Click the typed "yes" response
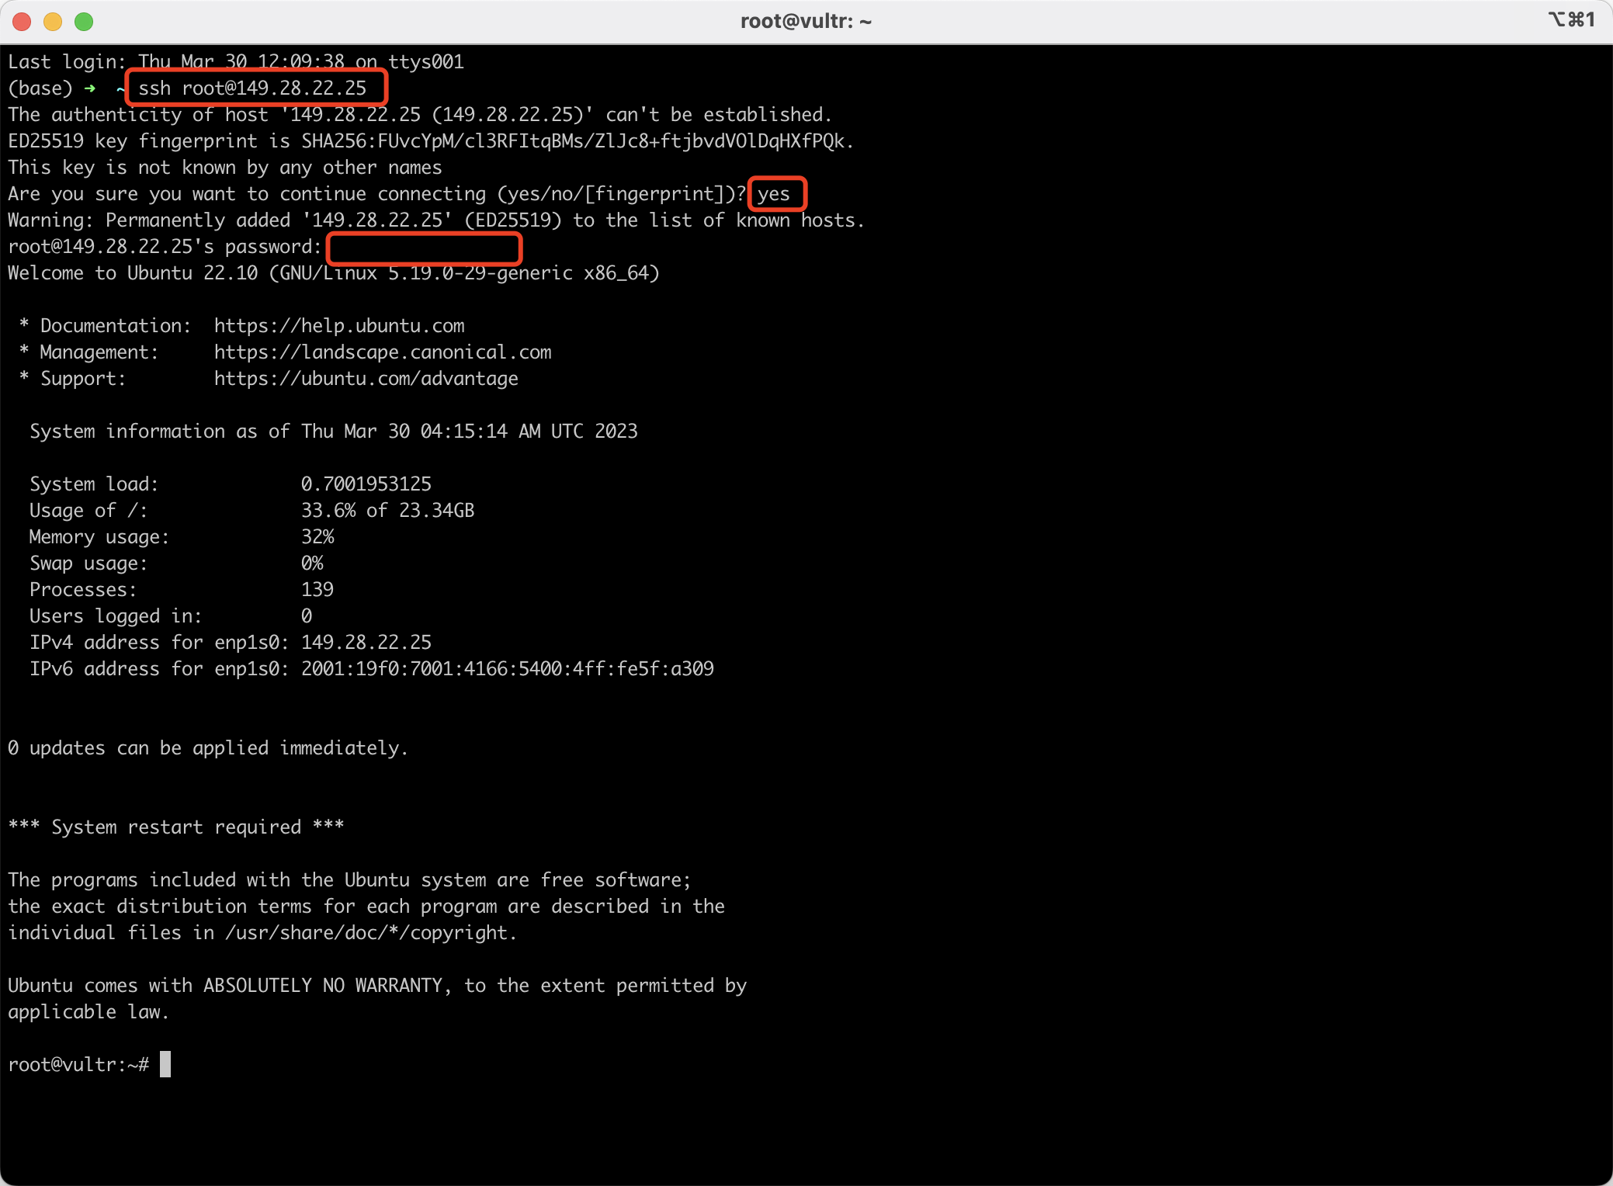Viewport: 1613px width, 1186px height. coord(774,194)
